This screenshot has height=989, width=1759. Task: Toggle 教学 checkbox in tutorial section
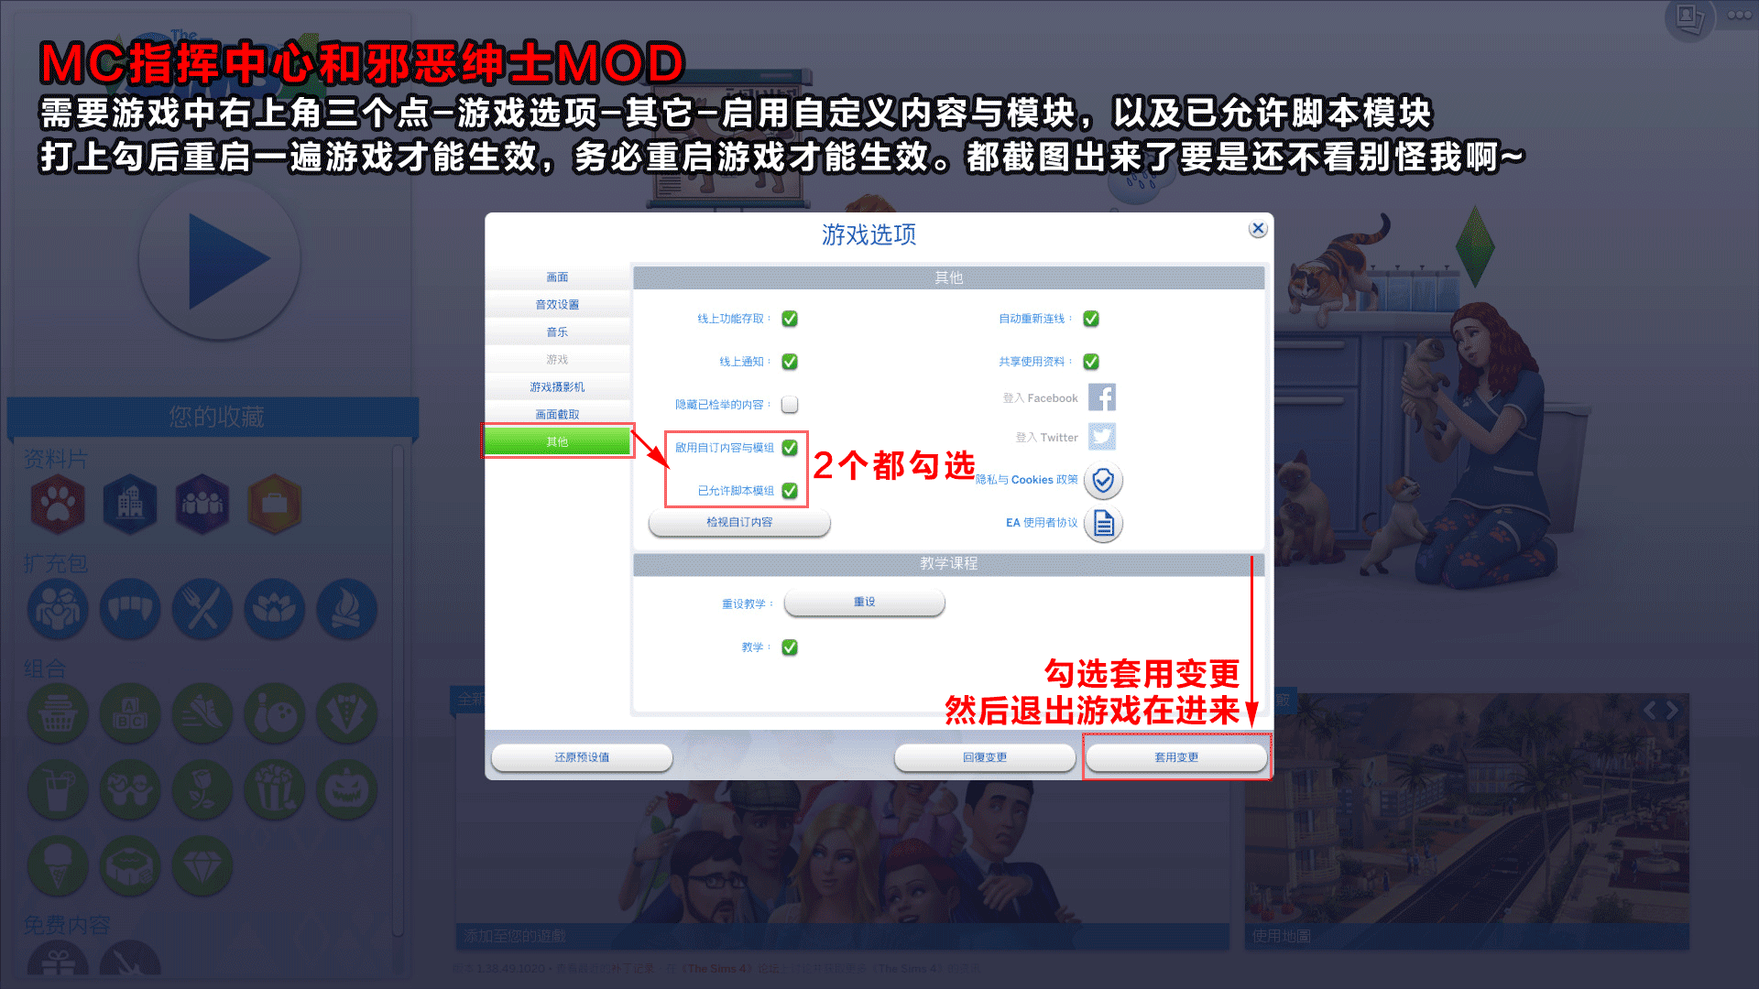(x=789, y=646)
